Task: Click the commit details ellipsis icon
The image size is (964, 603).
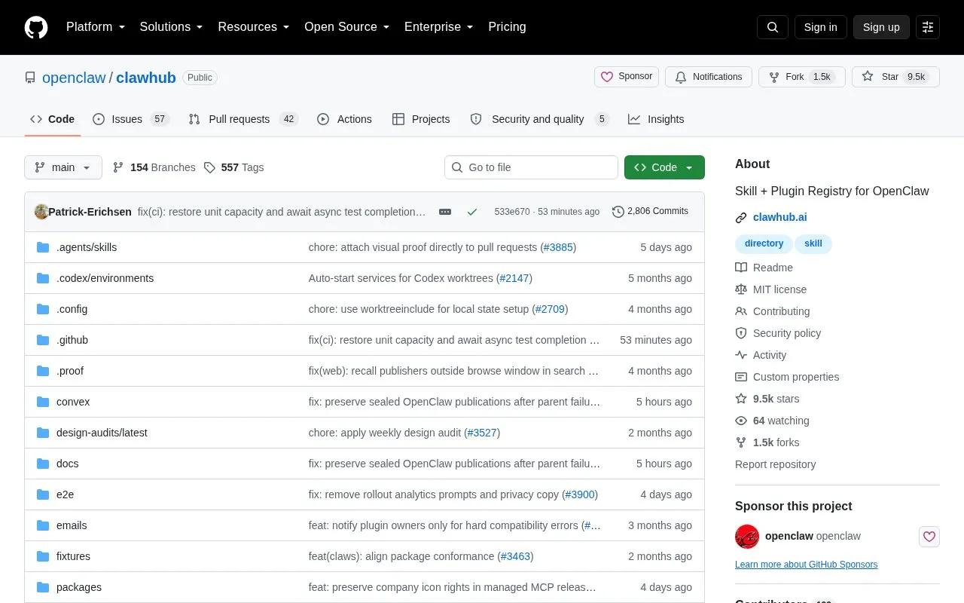Action: point(445,212)
